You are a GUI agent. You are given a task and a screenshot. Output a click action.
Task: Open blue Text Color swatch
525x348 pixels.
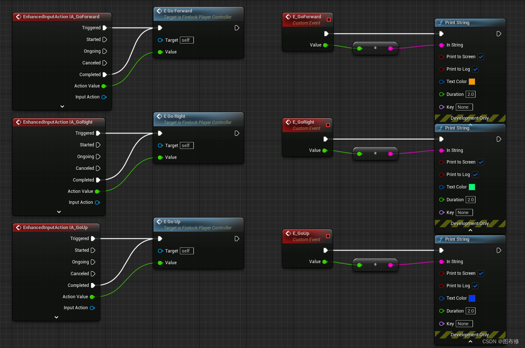pos(472,298)
